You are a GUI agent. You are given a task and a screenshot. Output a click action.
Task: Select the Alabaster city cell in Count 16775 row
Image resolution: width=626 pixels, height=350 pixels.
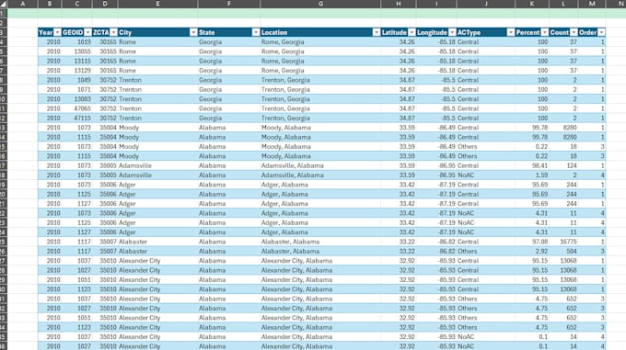157,242
